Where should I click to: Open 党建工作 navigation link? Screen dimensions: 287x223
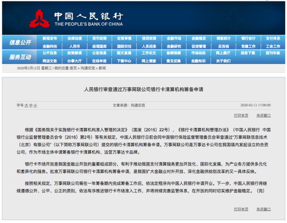point(248,46)
